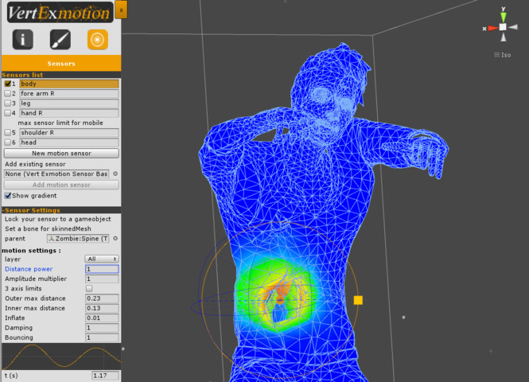Click the Sensors list header

tap(61, 75)
